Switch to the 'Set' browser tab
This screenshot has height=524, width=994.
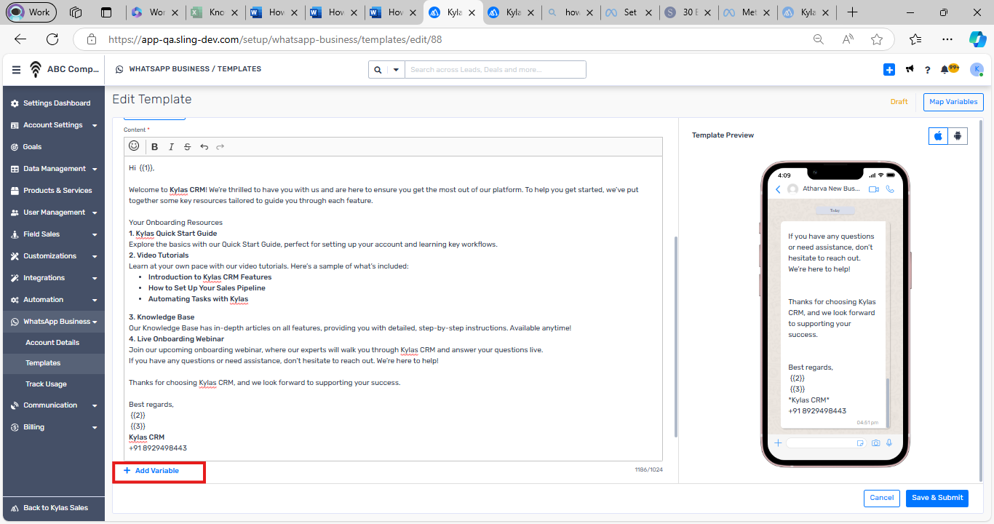click(628, 12)
